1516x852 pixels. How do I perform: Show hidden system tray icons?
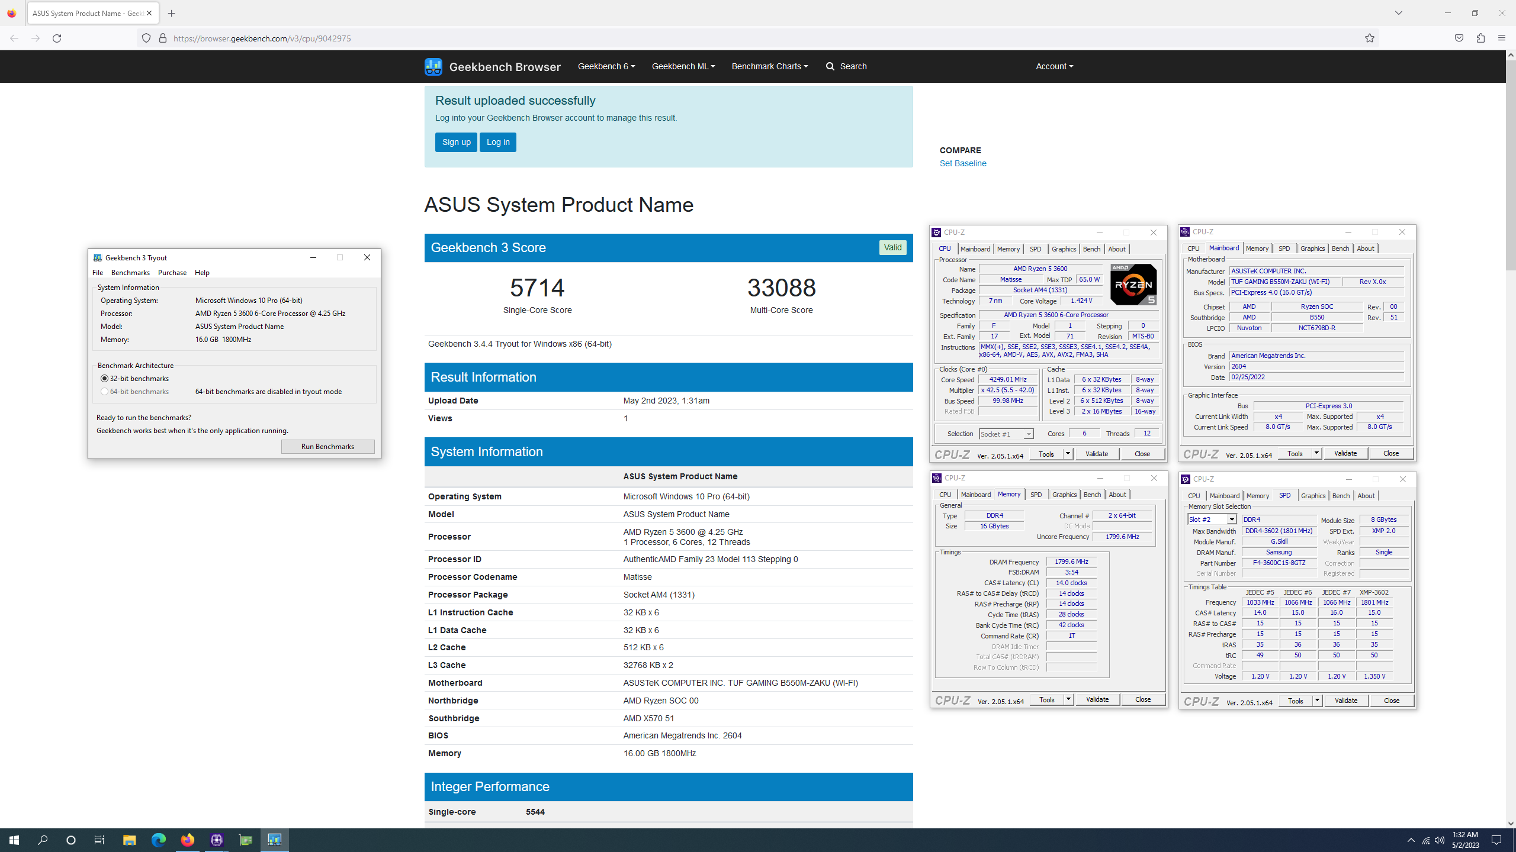[1411, 840]
